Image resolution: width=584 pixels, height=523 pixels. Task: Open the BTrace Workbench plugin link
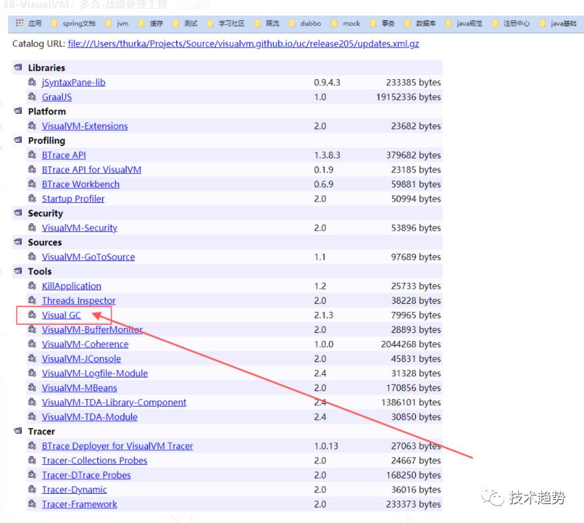[80, 184]
